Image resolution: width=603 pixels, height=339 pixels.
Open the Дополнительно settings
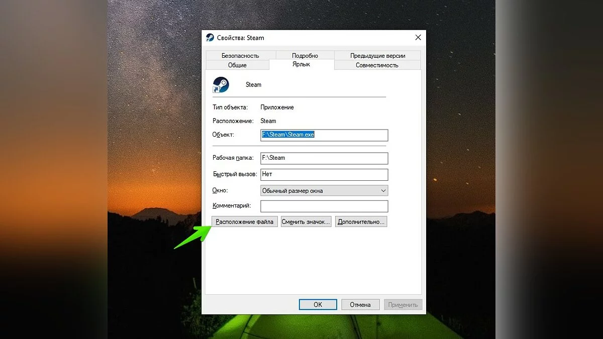[x=361, y=221]
